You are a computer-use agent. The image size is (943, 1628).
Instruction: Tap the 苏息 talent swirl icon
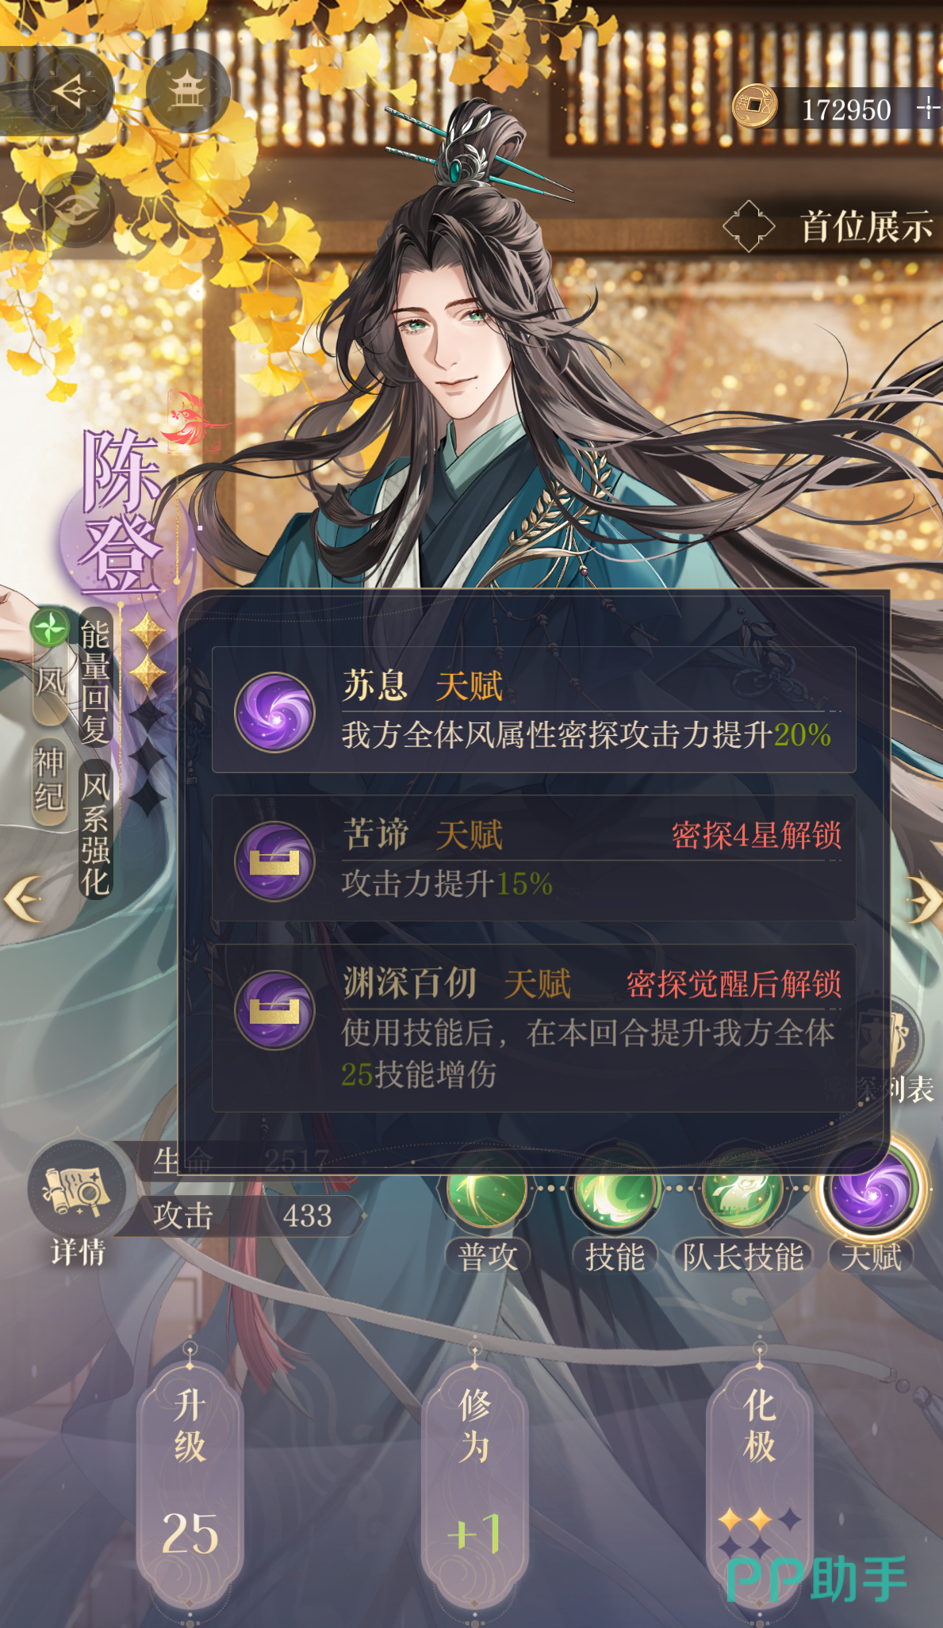[x=274, y=711]
